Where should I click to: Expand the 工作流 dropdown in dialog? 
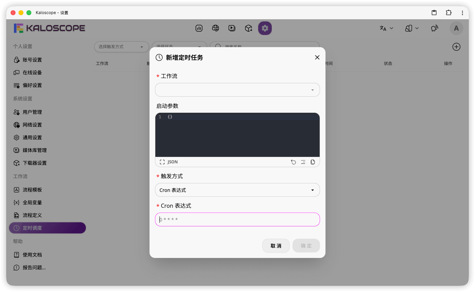click(237, 90)
